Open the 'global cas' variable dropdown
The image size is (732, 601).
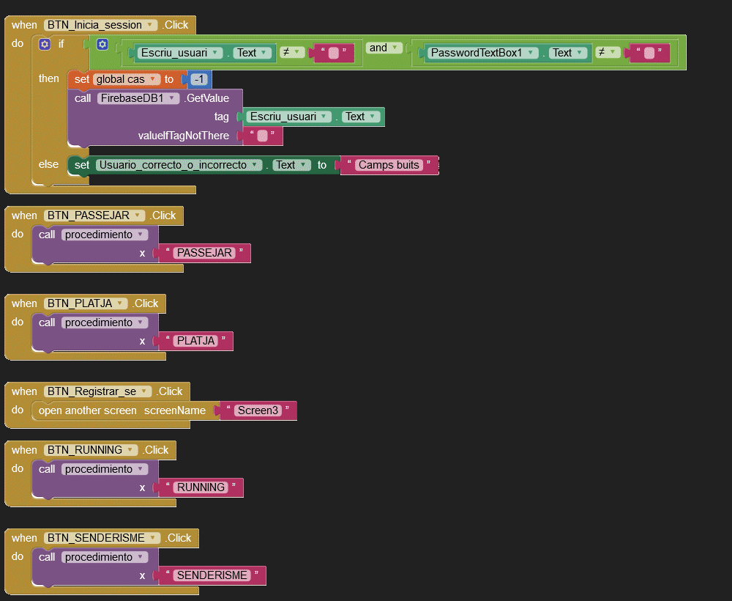pyautogui.click(x=153, y=79)
